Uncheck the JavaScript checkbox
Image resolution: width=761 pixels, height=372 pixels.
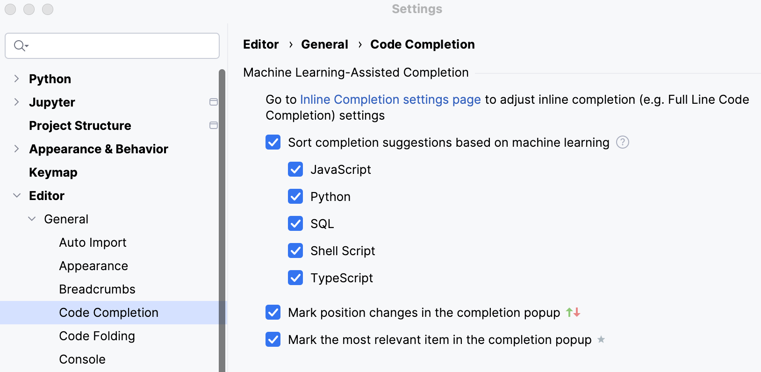tap(295, 169)
